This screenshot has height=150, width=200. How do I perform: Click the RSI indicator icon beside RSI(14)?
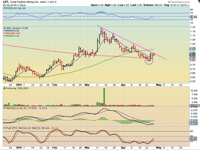click(x=5, y=8)
